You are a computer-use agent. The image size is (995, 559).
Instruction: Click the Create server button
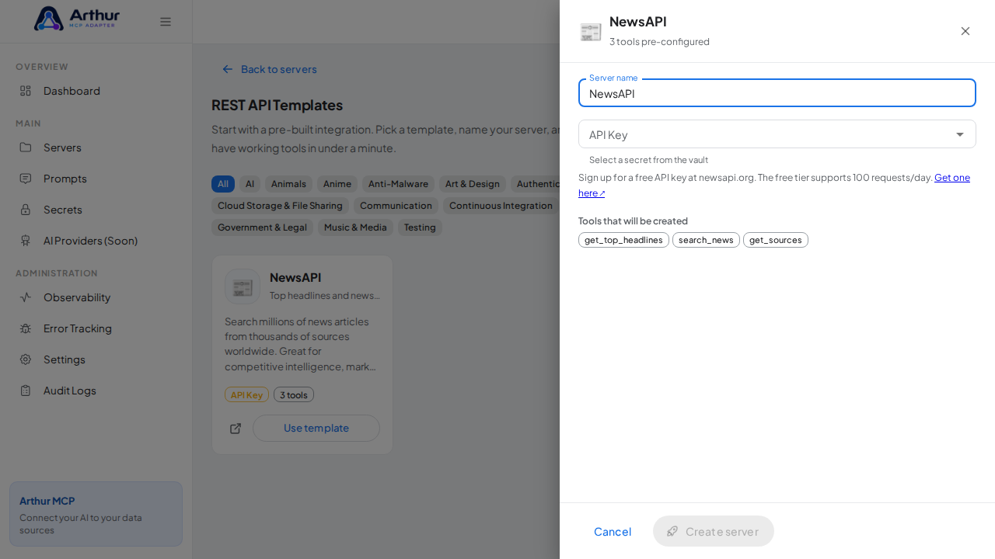tap(714, 531)
